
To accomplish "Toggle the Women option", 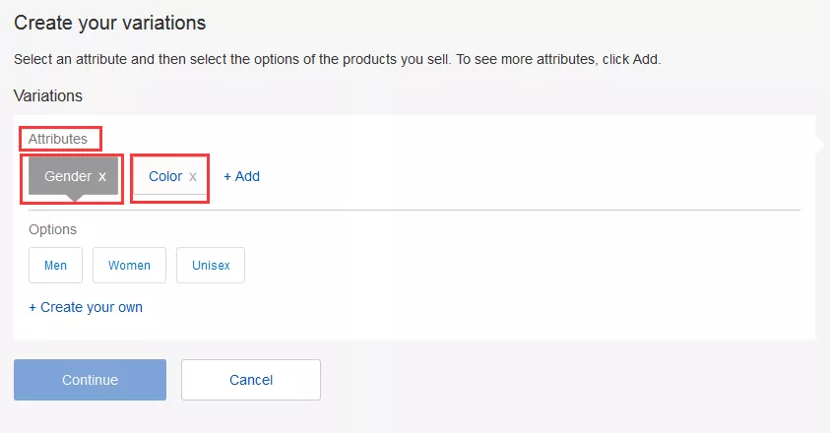I will pos(129,266).
